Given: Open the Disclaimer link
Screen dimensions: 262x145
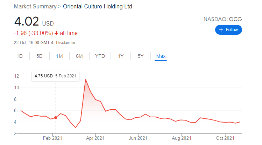Looking at the screenshot, I should coord(65,43).
